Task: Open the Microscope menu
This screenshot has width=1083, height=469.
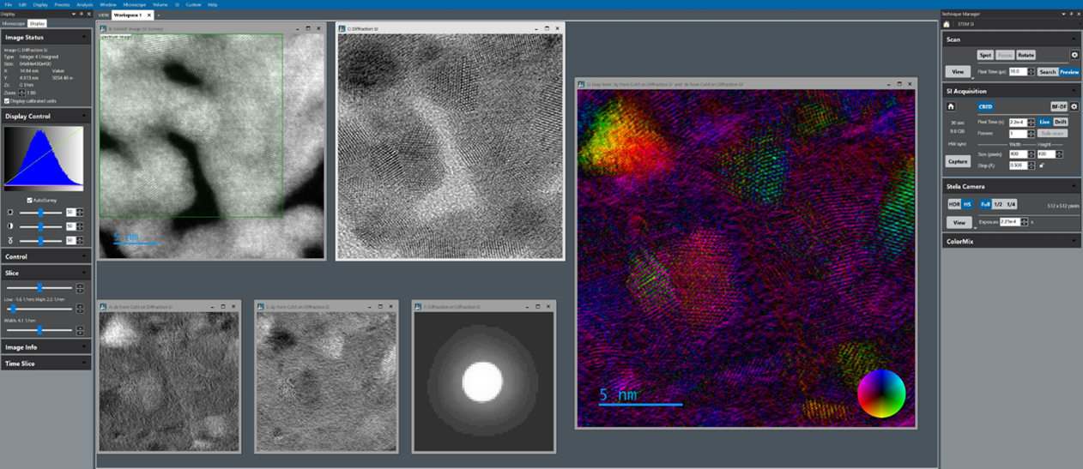Action: pos(134,4)
